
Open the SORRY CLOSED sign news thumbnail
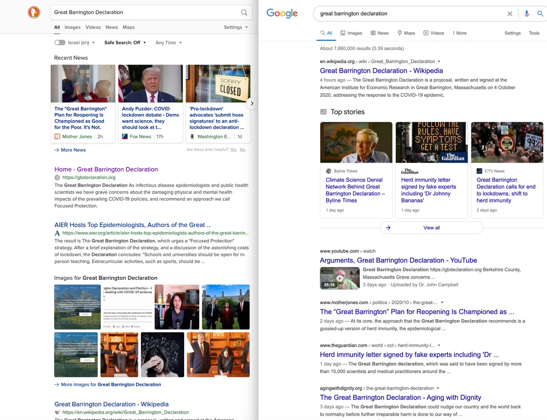218,84
